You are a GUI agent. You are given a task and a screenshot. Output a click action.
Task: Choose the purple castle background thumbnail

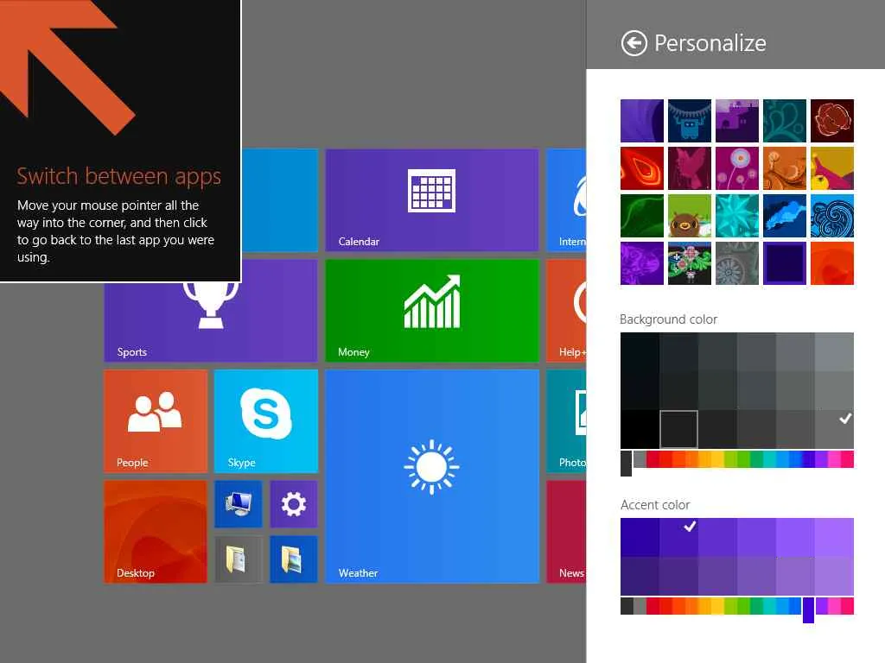click(x=737, y=121)
